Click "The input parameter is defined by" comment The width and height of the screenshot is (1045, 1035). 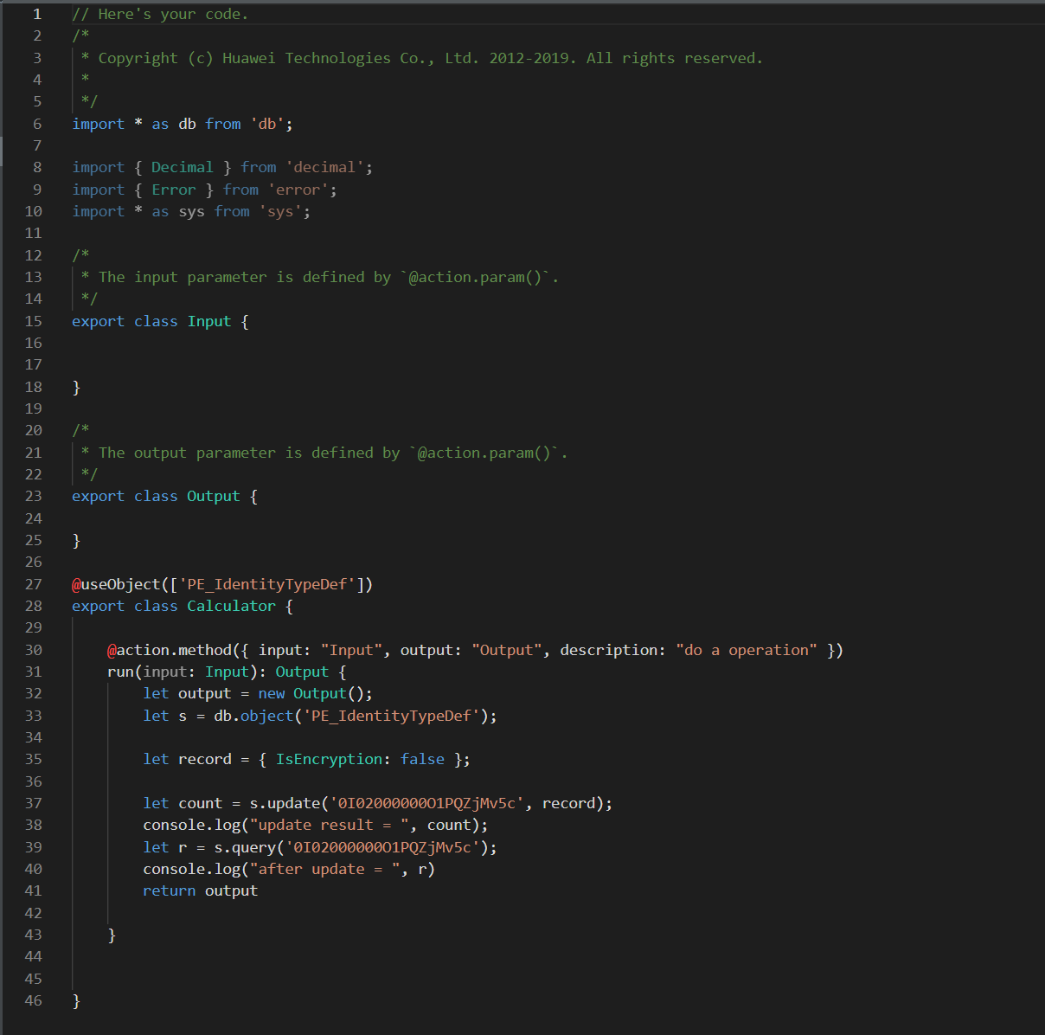tap(245, 277)
